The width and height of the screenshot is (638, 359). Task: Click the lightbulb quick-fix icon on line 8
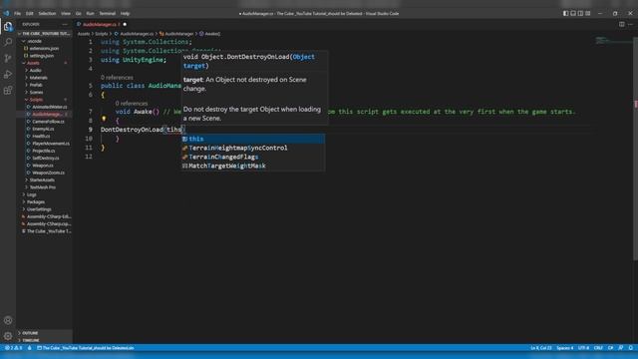tap(104, 119)
